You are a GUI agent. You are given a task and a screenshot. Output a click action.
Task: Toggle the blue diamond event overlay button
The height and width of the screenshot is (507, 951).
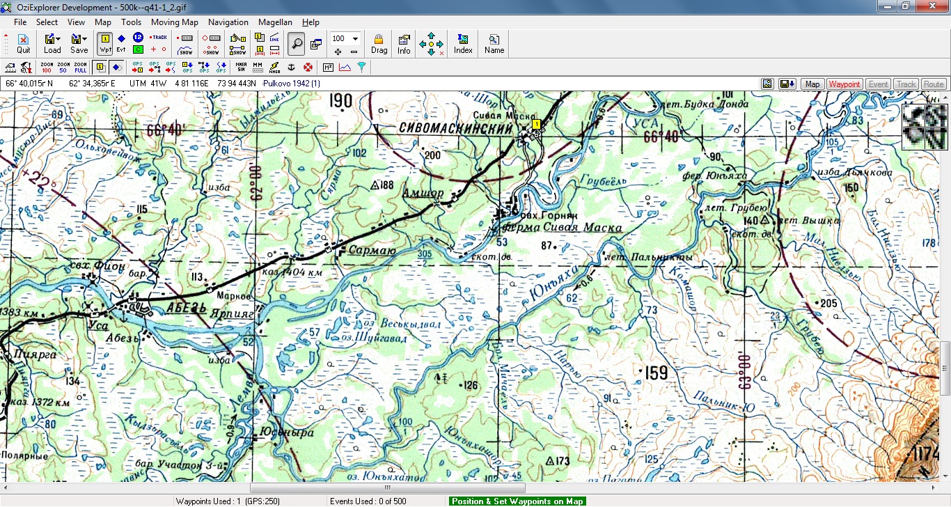116,68
